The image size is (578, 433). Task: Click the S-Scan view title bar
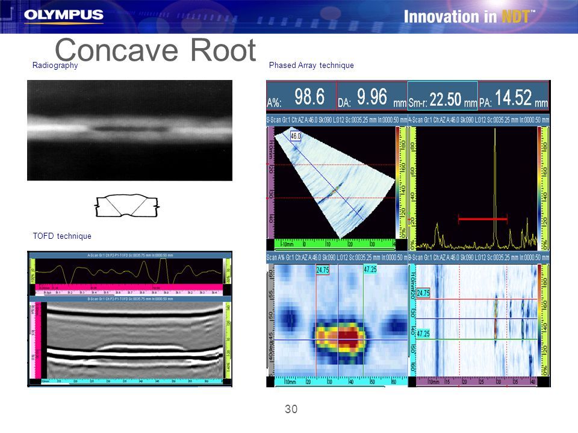point(337,120)
